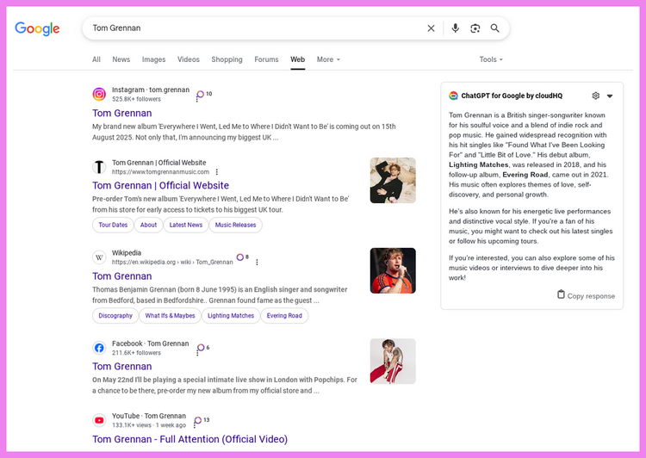The width and height of the screenshot is (646, 458).
Task: Click the 211.6K+ followers text
Action: pos(136,353)
